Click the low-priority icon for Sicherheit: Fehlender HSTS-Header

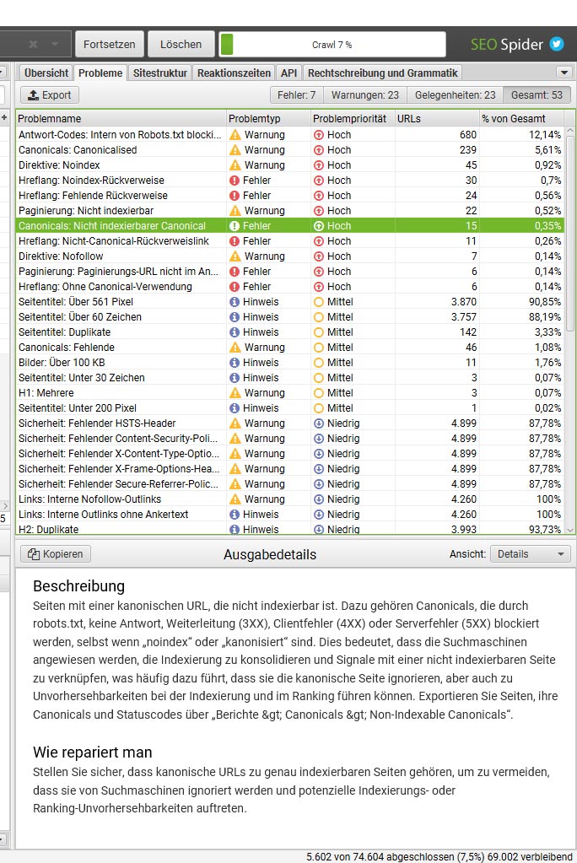(x=319, y=423)
